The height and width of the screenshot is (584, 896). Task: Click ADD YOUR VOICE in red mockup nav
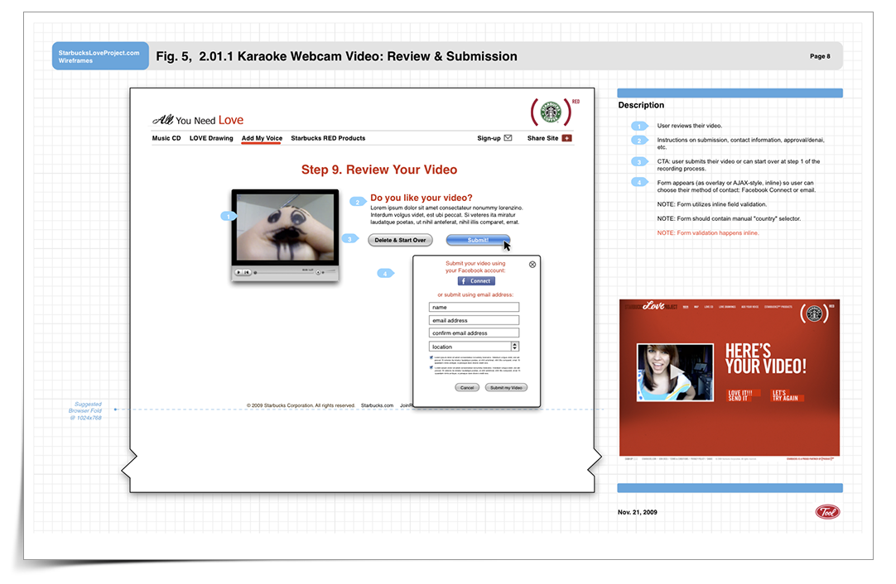click(x=749, y=307)
